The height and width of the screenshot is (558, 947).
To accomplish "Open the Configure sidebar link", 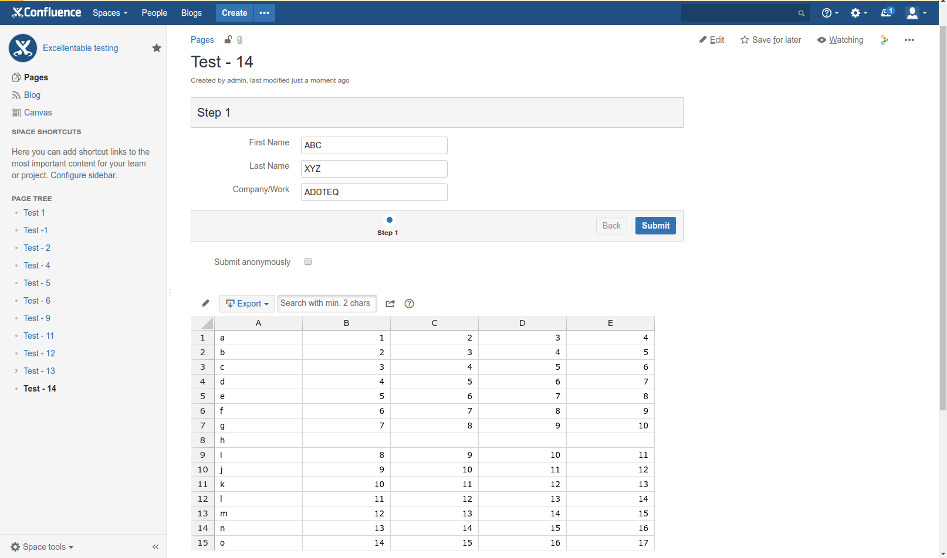I will tap(82, 175).
